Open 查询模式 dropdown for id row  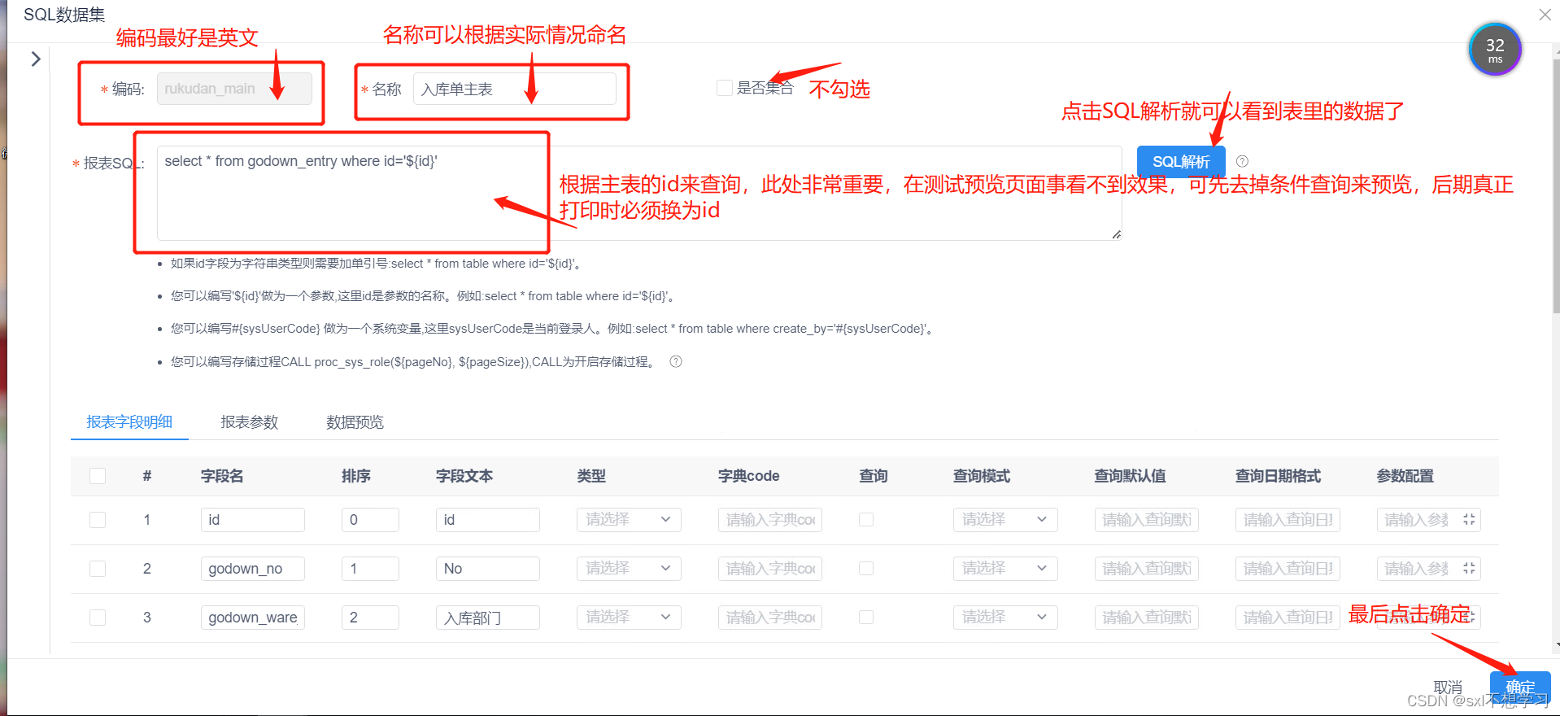tap(1005, 519)
